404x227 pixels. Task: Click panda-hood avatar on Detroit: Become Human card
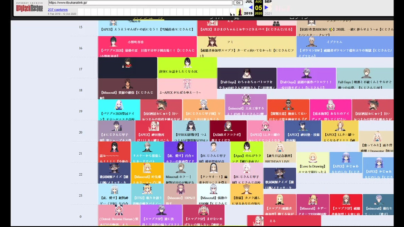119,211
